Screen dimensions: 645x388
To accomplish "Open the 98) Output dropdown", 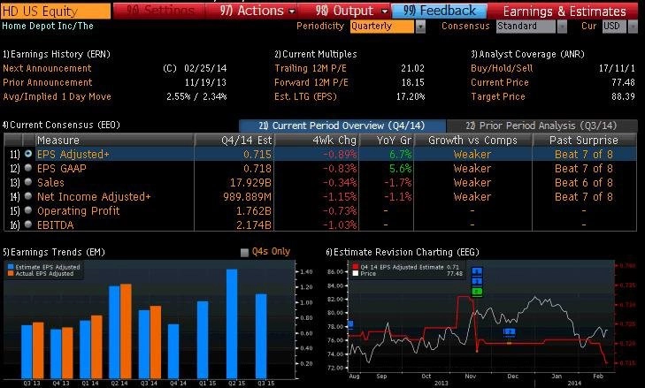I will [x=351, y=11].
